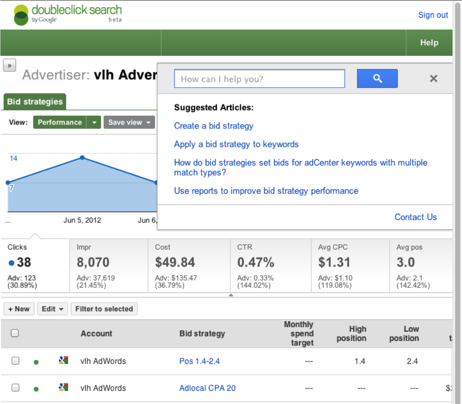Screen dimensions: 462x404
Task: Open the Pos 1.4-2.4 bid strategy
Action: click(x=199, y=361)
